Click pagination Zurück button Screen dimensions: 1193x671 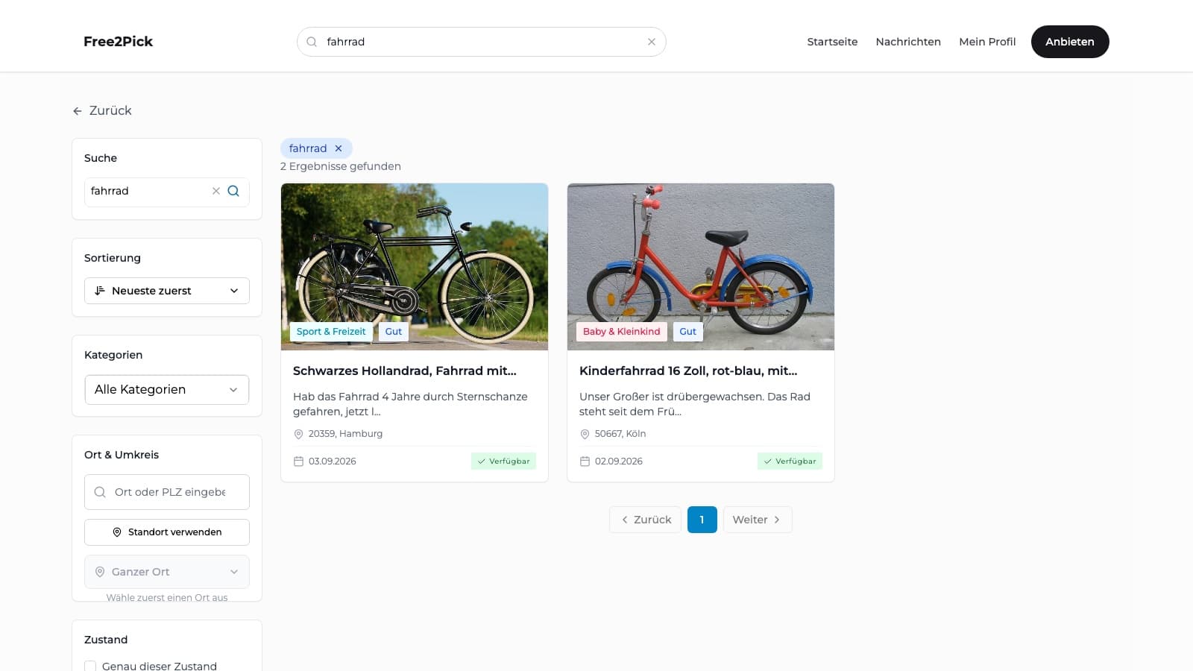(646, 520)
